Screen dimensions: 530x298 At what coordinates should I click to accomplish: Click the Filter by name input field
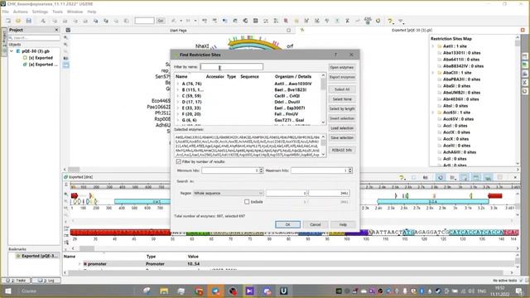click(x=232, y=67)
